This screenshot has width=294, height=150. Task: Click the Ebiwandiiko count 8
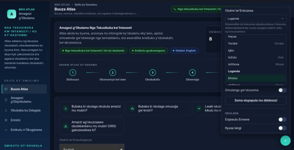[x=210, y=39]
